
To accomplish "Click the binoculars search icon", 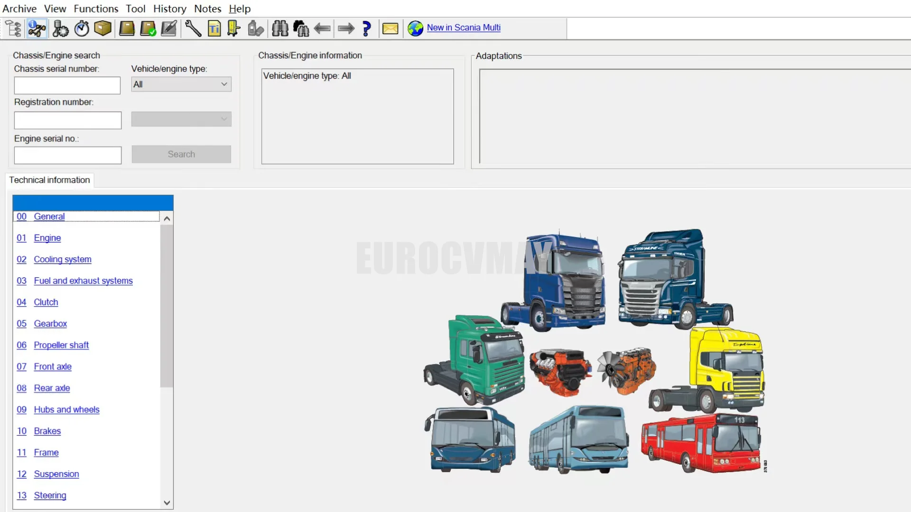I will pyautogui.click(x=280, y=28).
